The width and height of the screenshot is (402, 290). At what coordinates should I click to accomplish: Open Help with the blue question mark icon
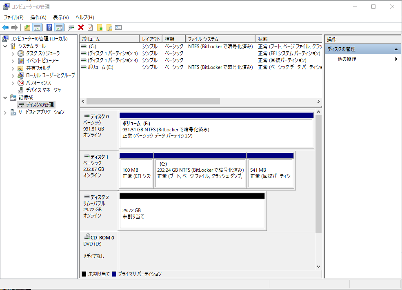point(49,27)
